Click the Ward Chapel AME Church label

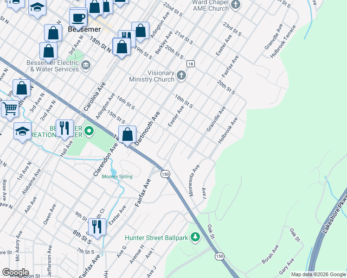[211, 6]
